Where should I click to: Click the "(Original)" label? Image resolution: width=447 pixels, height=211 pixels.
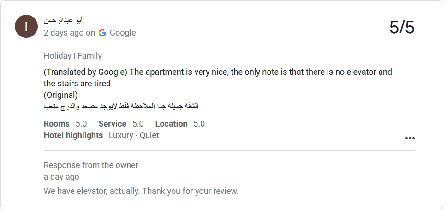pyautogui.click(x=61, y=95)
